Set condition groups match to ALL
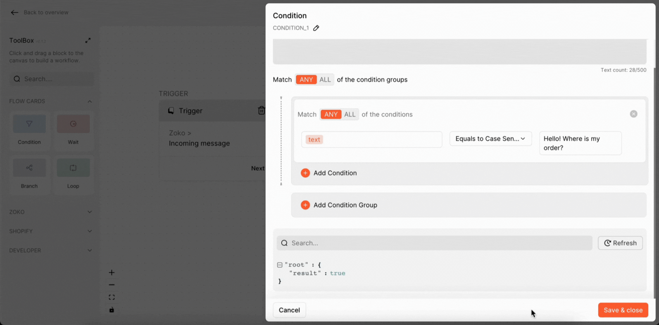659x325 pixels. (325, 79)
